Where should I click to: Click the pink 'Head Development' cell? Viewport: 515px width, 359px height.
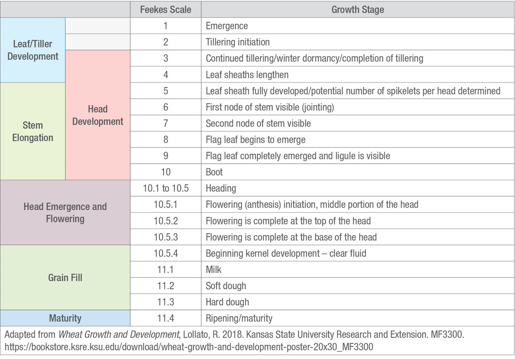click(x=98, y=115)
